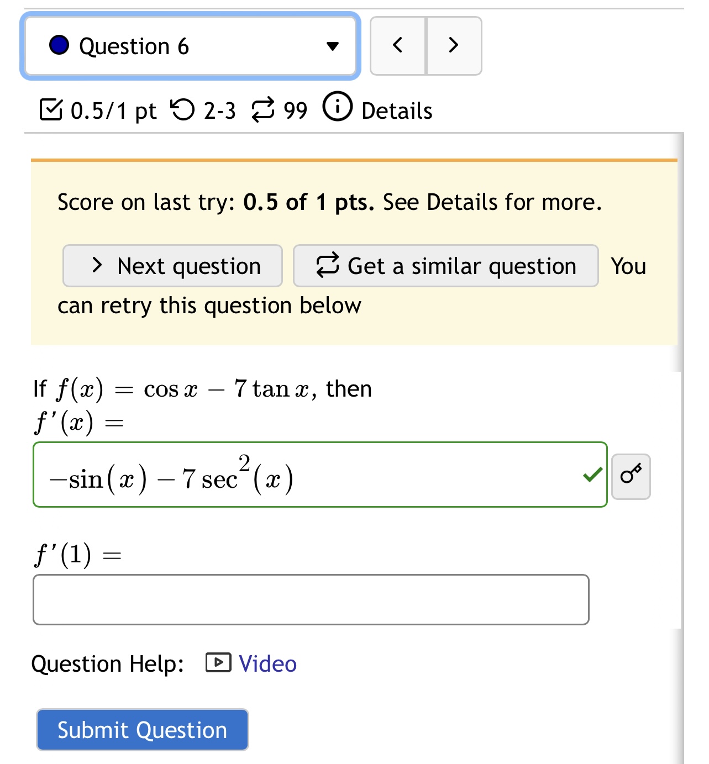Open the Video help link
Image resolution: width=709 pixels, height=764 pixels.
(266, 663)
